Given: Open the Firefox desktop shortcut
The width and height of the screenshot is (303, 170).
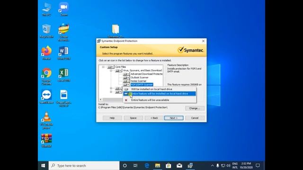Looking at the screenshot, I should (x=46, y=53).
